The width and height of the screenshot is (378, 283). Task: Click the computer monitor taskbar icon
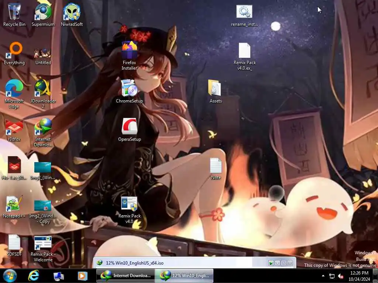(x=58, y=276)
